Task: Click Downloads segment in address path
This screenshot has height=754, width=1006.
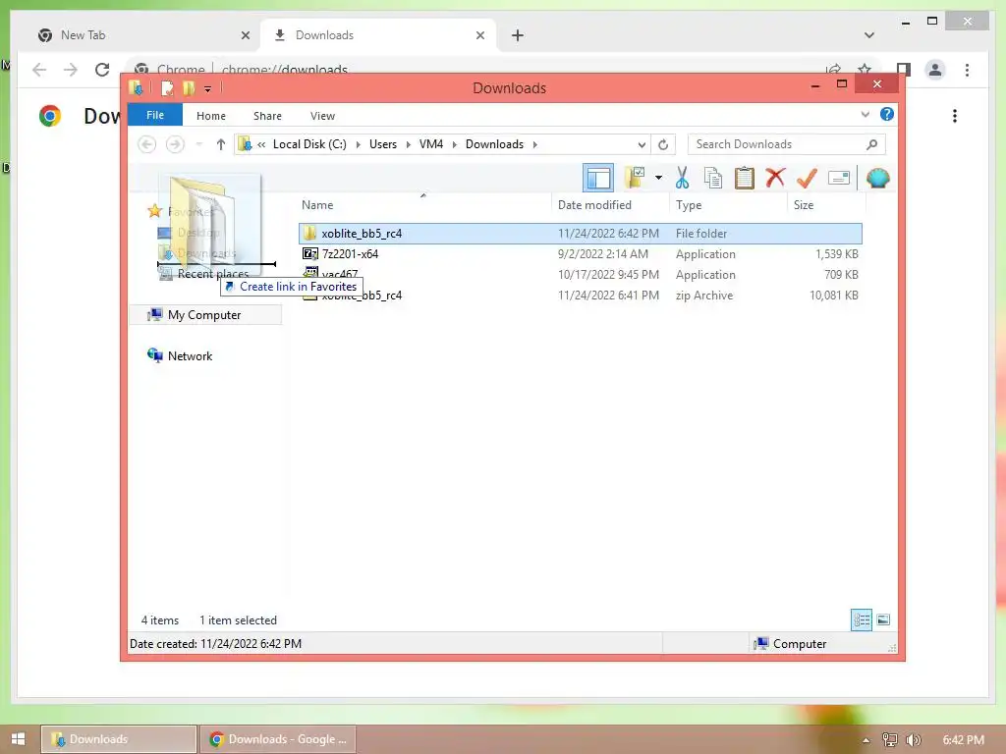Action: [x=495, y=144]
